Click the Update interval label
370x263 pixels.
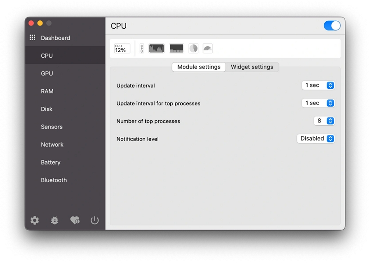(136, 86)
